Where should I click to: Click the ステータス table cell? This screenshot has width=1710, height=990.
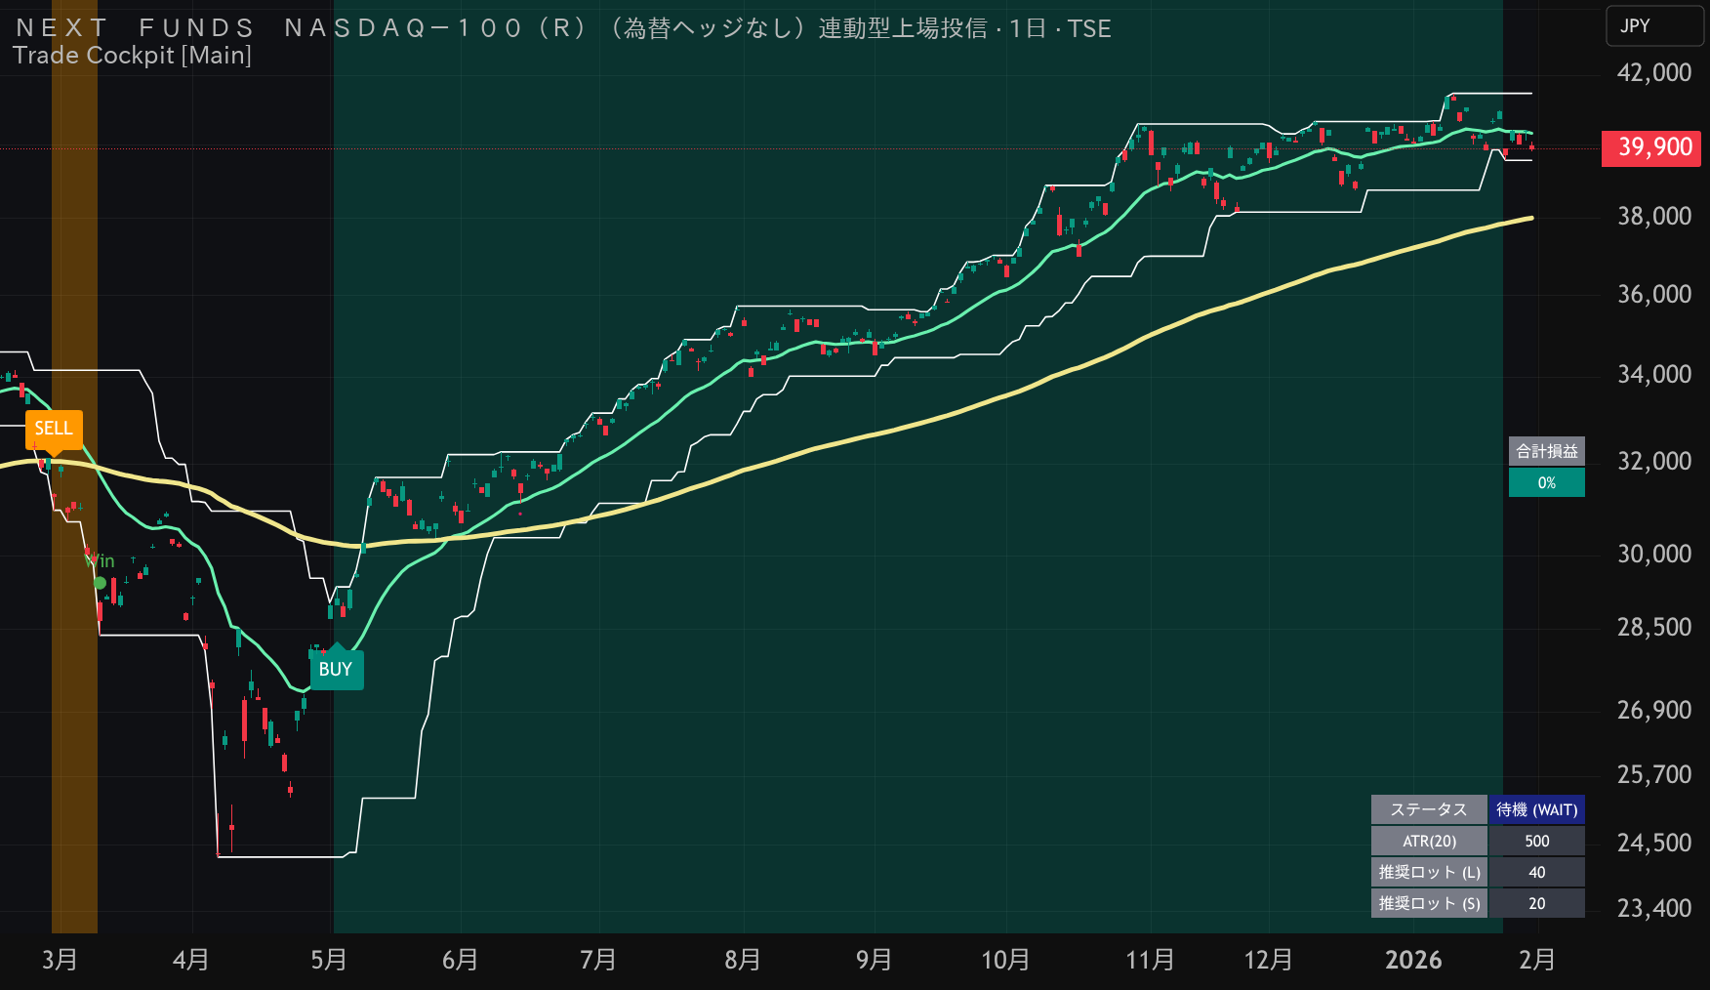(1429, 809)
